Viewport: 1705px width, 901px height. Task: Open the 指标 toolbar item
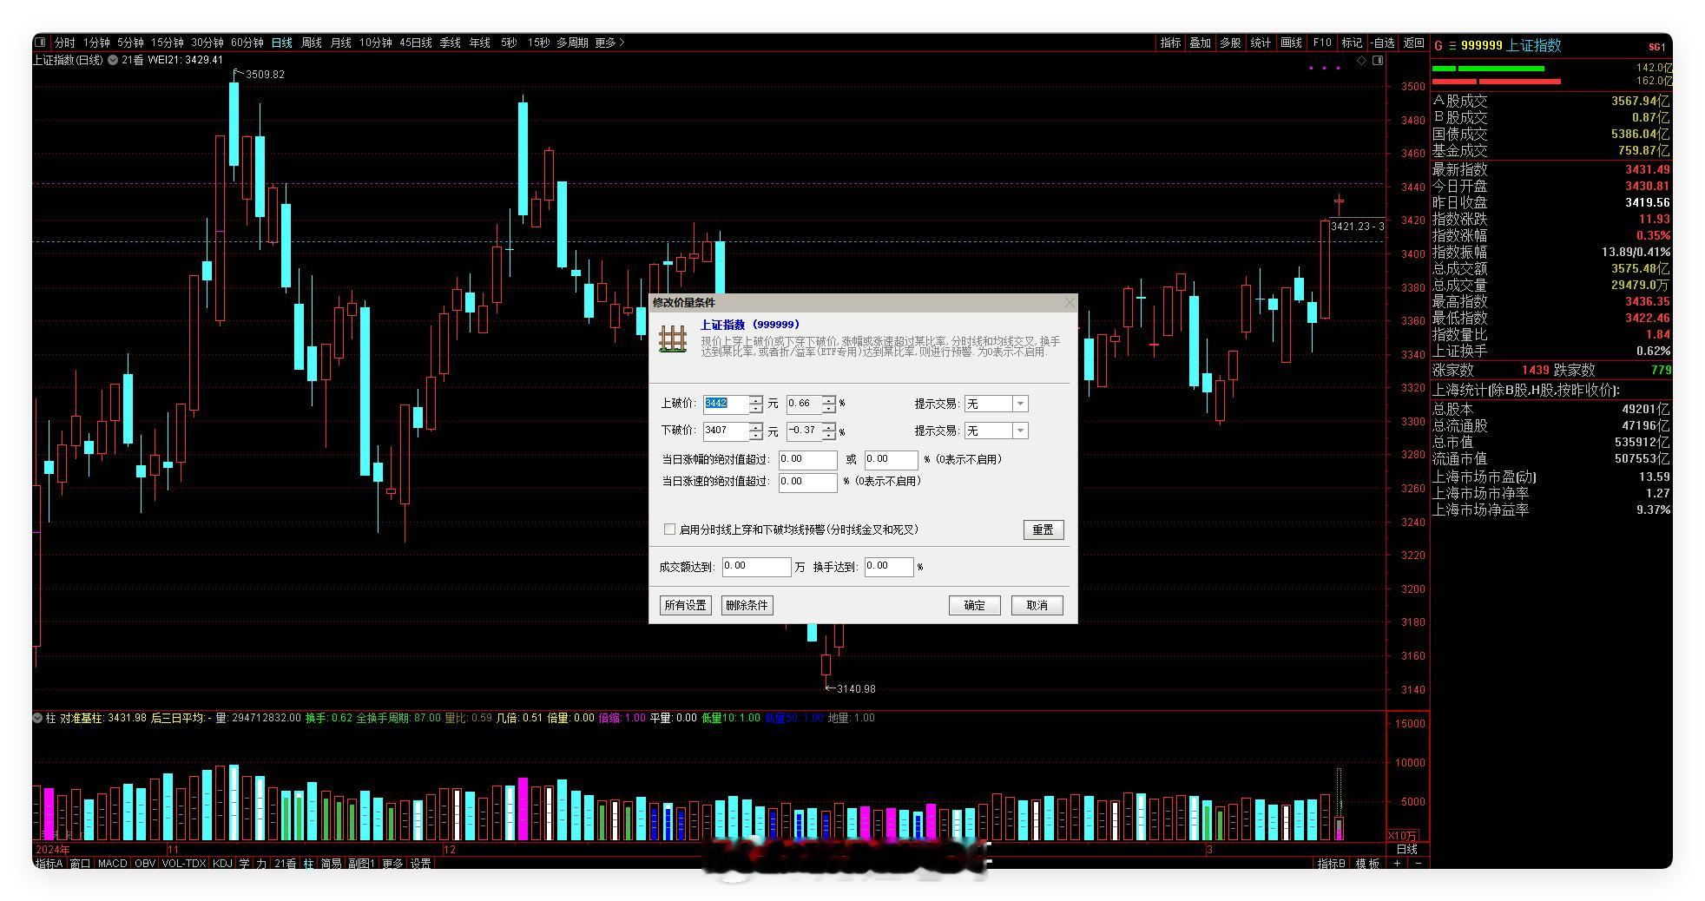(x=1170, y=43)
